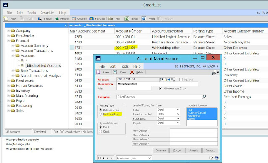
Task: Click the printer icon in Account Maintenance toolbar
Action: 214,73
